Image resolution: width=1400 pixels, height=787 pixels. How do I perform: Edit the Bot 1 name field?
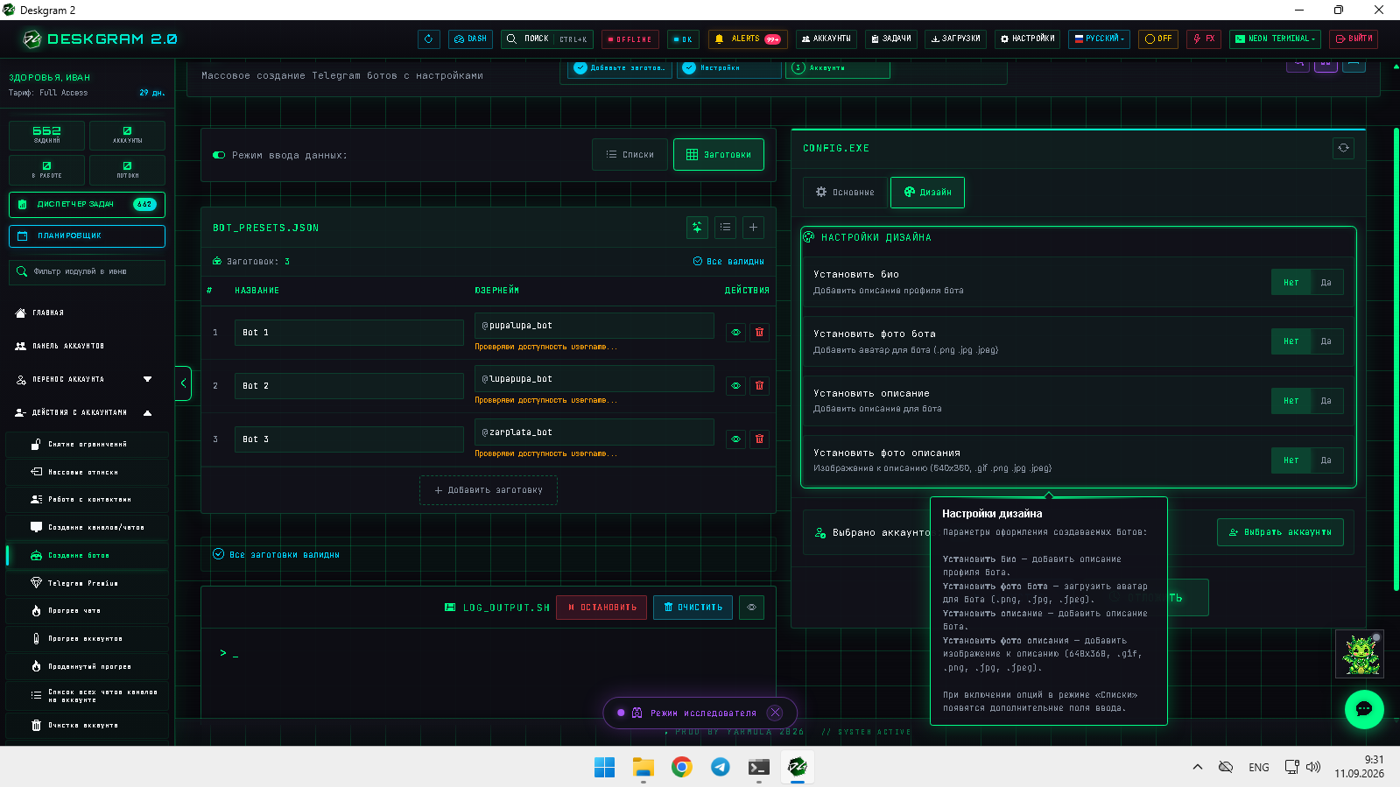click(x=349, y=333)
